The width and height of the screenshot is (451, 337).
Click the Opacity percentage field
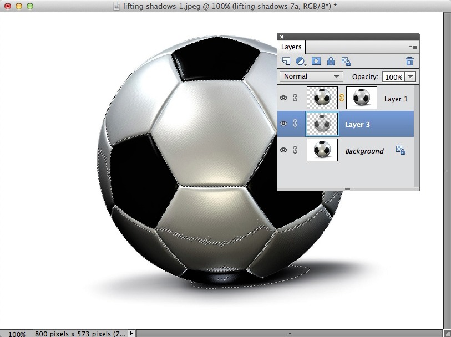tap(393, 77)
